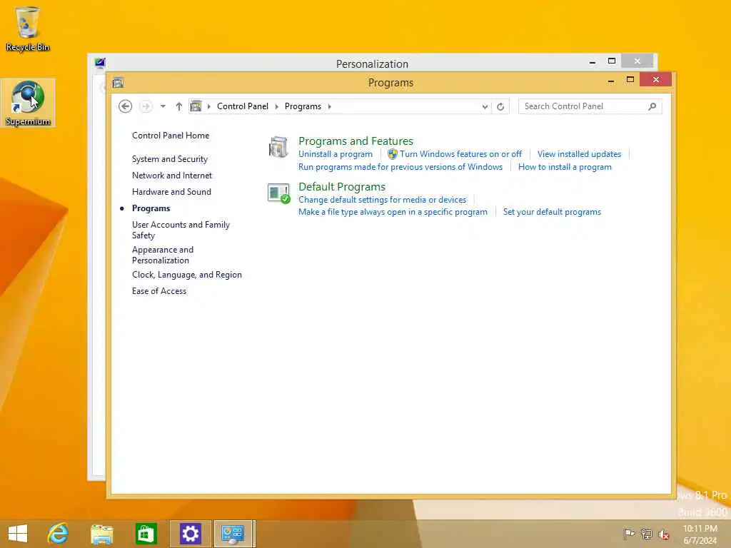Expand the chevron after Programs breadcrumb

[330, 106]
